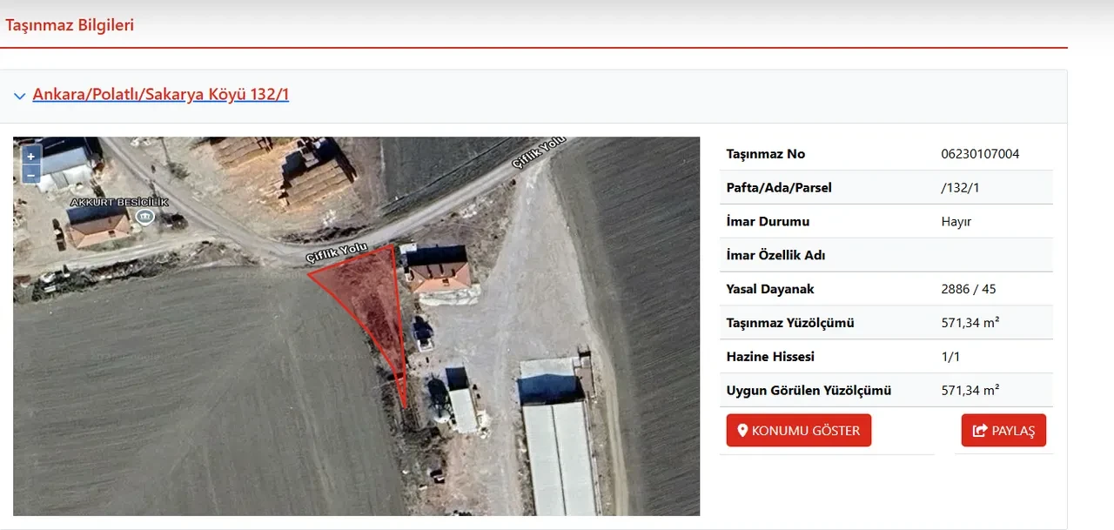Click the orange-roofed house beside the parcel
This screenshot has height=530, width=1114.
pos(440,272)
